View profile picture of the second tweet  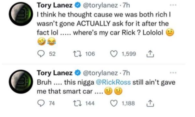[x=21, y=82]
